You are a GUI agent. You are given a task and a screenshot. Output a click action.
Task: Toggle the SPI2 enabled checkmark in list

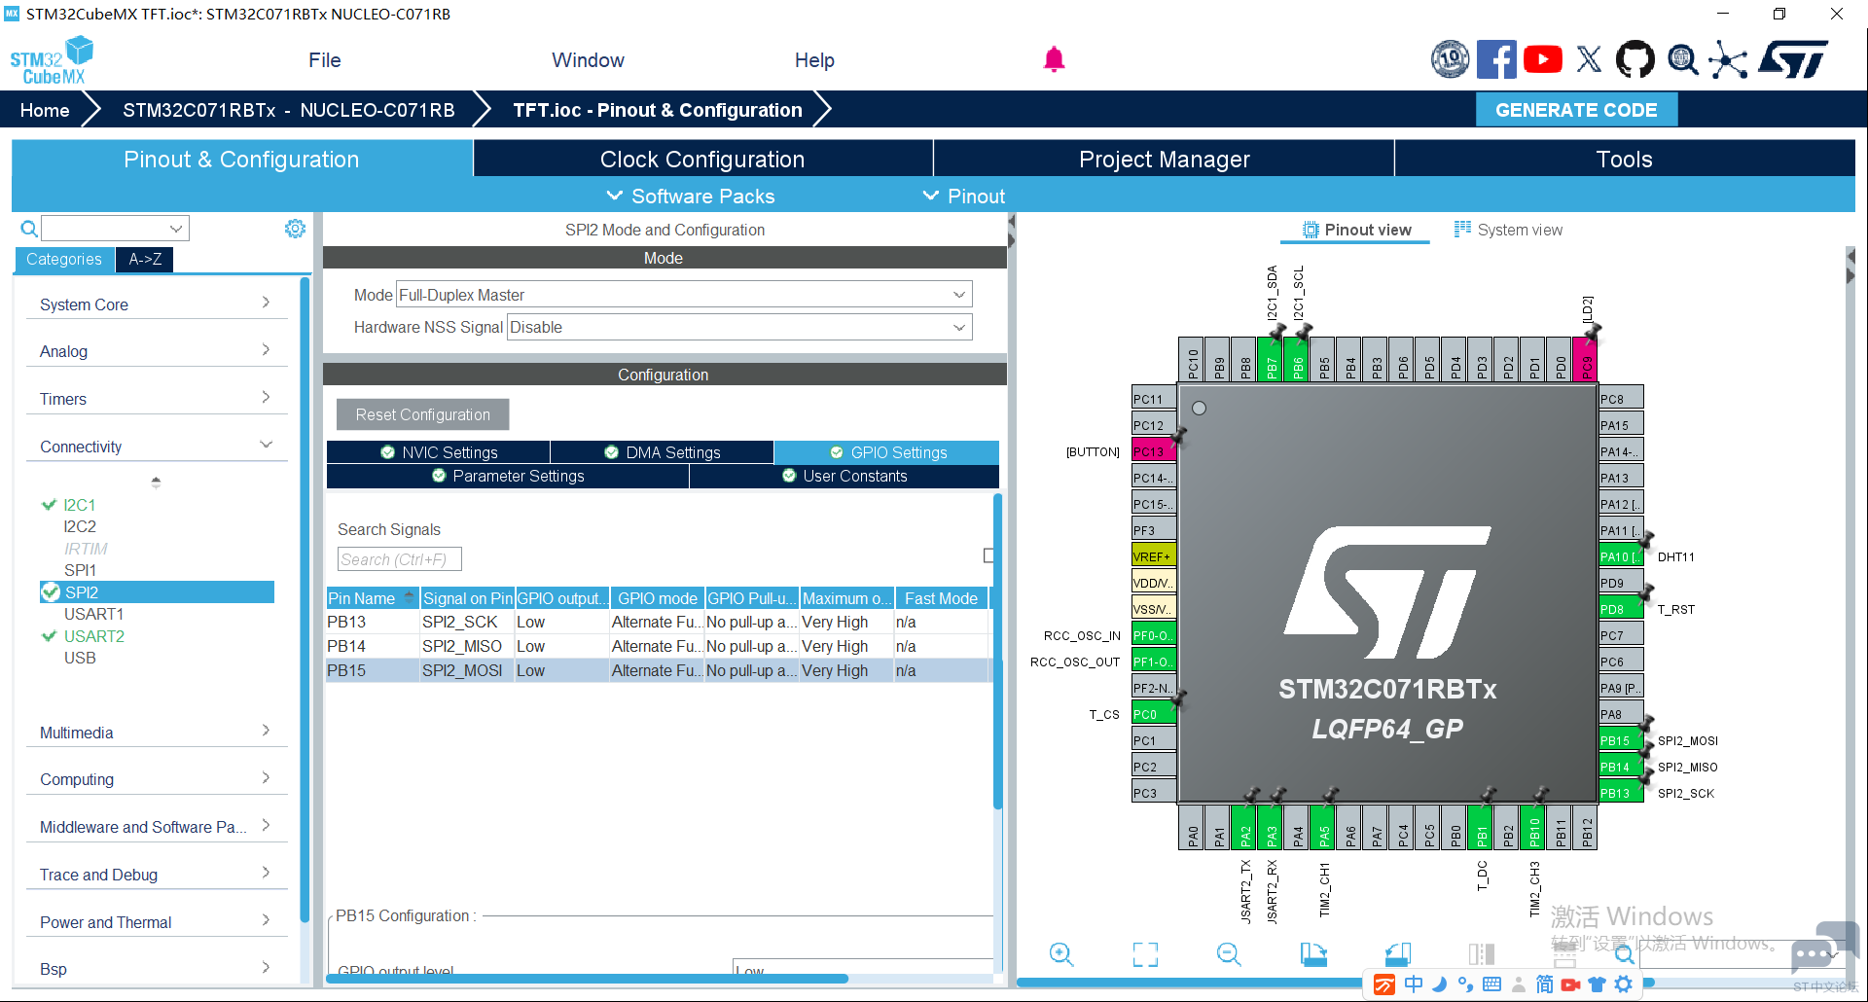click(51, 591)
